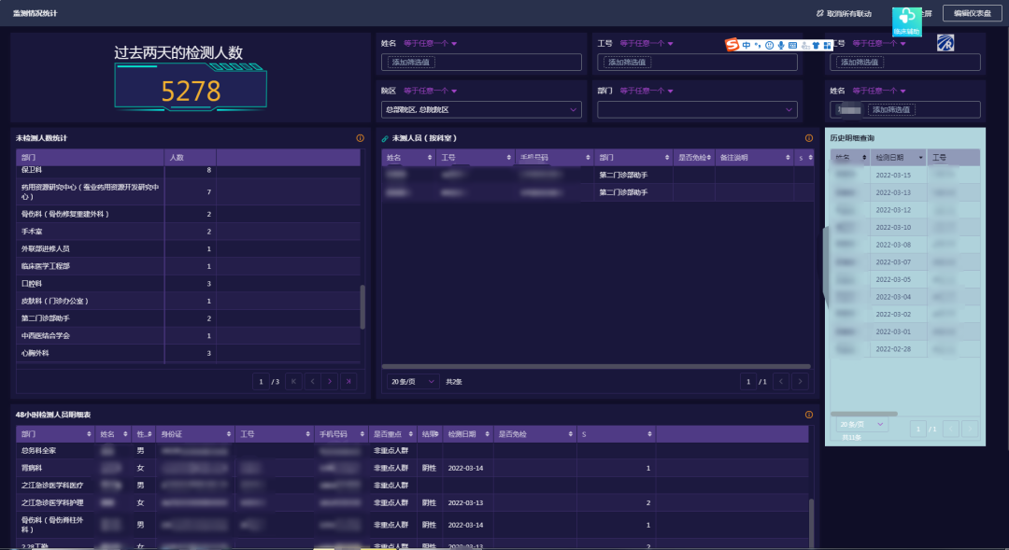Click next page in 未测人员 panel
The width and height of the screenshot is (1009, 550).
(x=800, y=382)
